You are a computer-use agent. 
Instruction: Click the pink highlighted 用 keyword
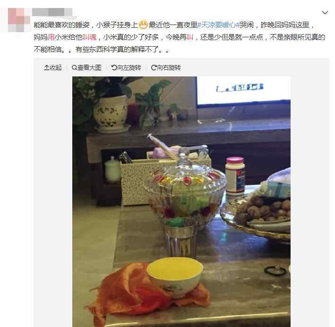51,37
